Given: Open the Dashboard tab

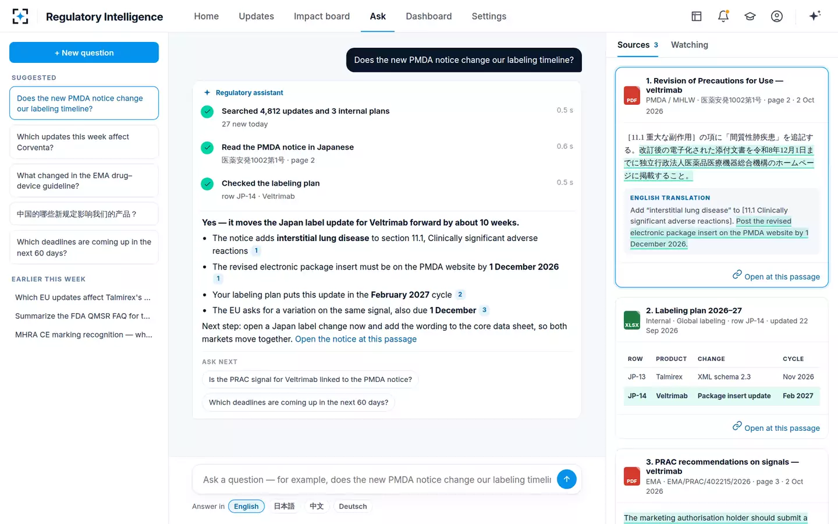Looking at the screenshot, I should (429, 16).
